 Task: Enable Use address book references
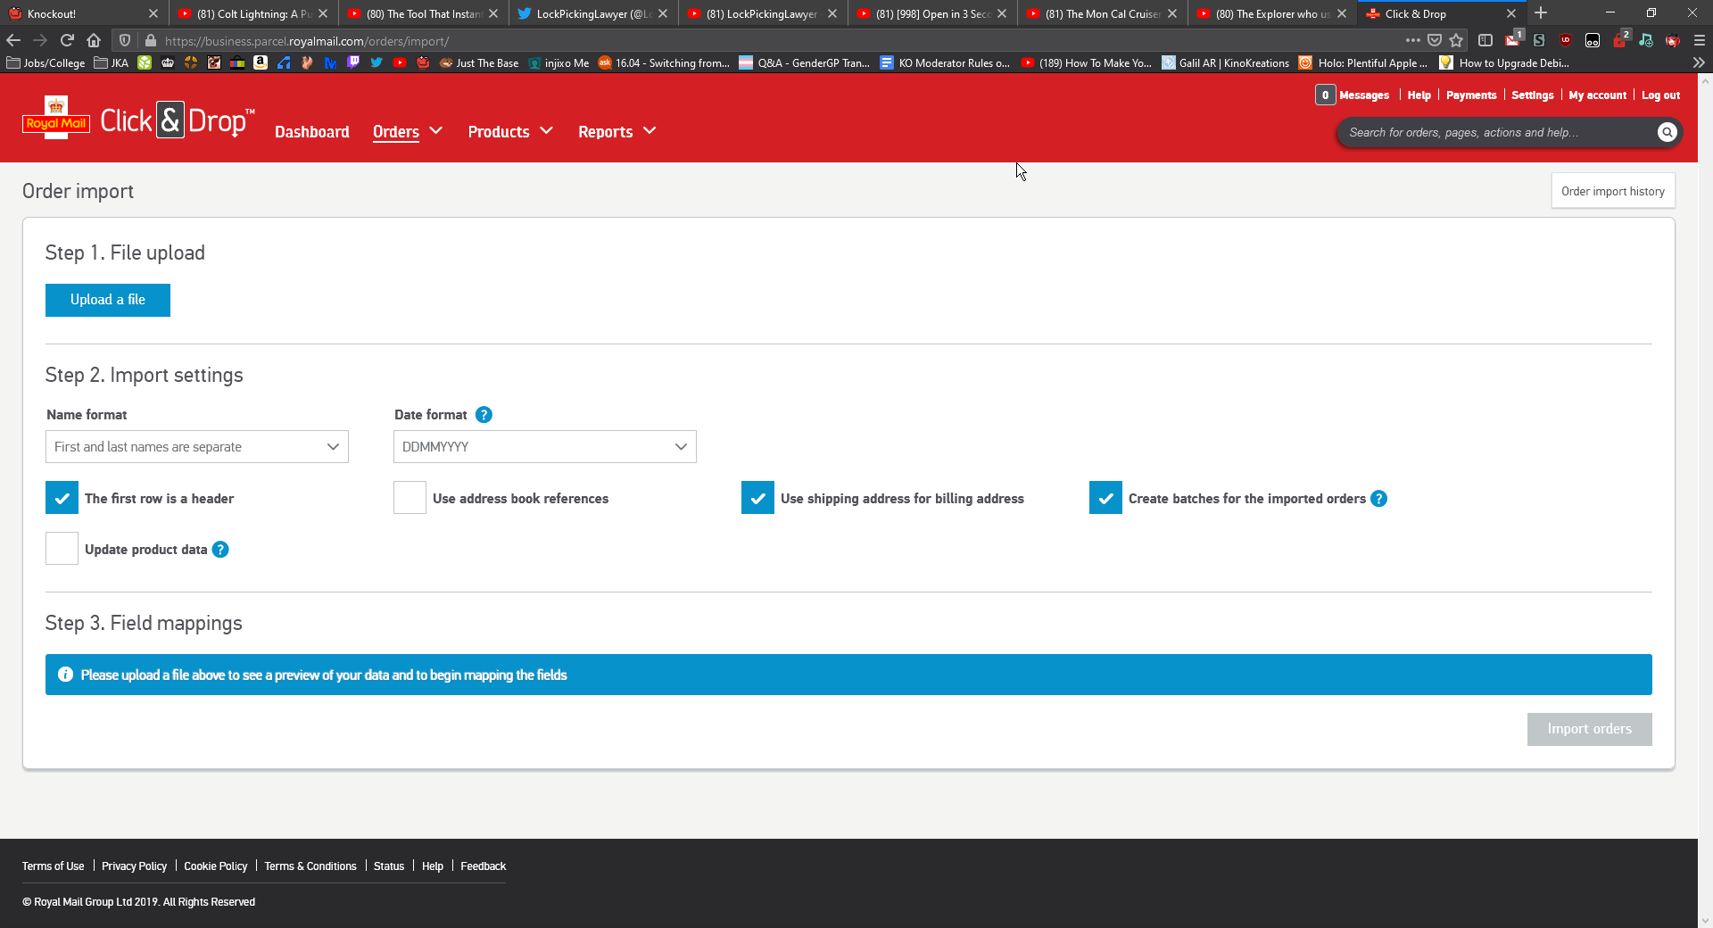(410, 498)
